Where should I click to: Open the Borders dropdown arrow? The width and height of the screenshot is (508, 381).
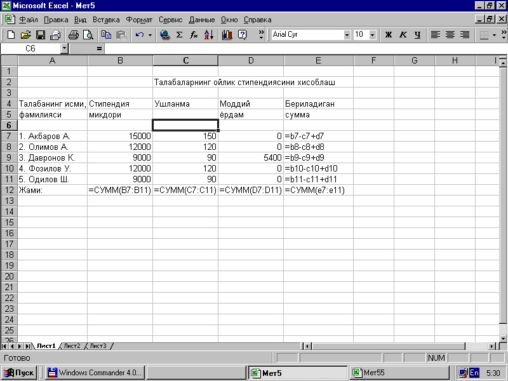point(495,35)
